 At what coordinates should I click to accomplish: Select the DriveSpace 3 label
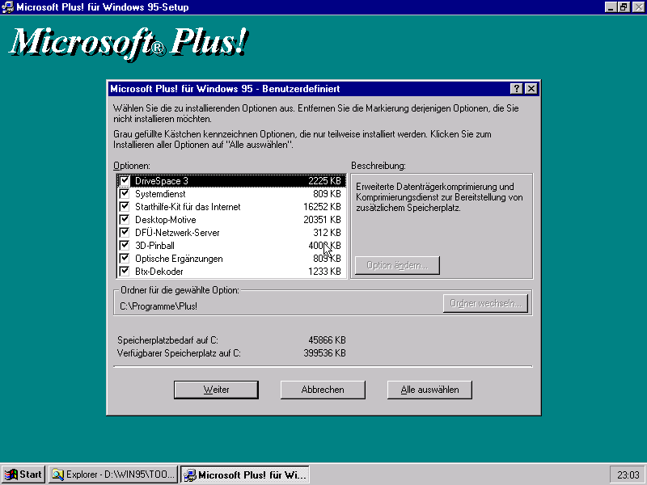pos(161,181)
